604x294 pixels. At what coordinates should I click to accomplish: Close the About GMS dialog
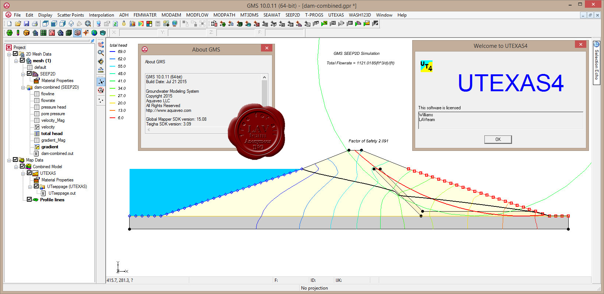[267, 48]
